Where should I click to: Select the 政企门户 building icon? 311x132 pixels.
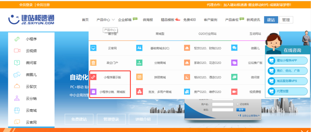(93, 63)
